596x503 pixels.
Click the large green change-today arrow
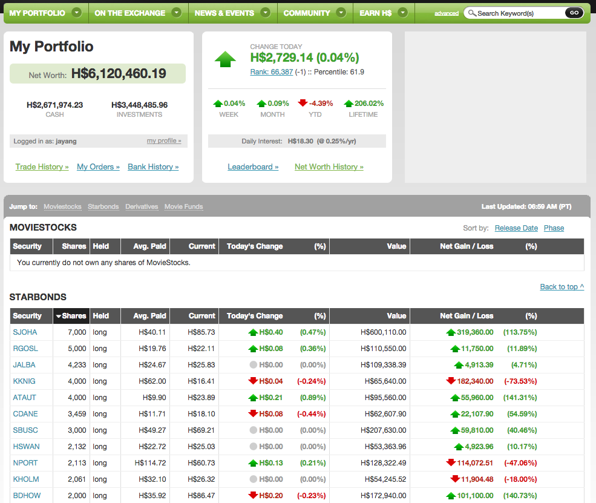coord(225,59)
